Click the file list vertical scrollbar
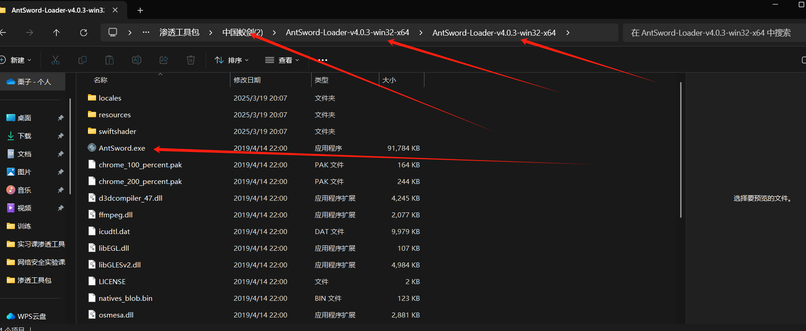 (681, 150)
